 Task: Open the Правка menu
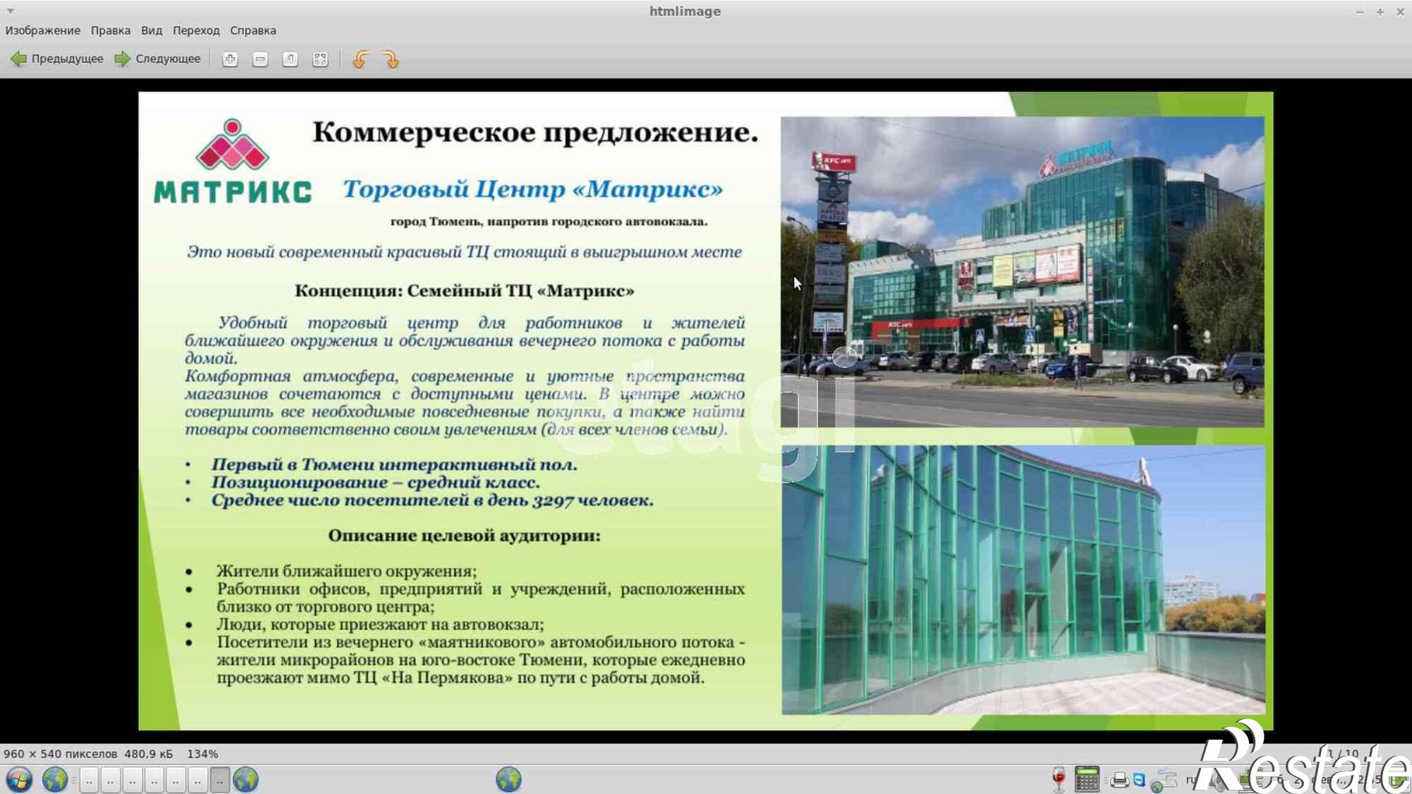pyautogui.click(x=111, y=30)
